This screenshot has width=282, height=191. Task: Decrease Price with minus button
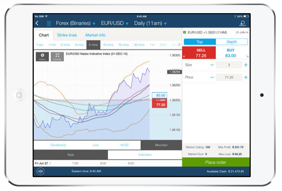pos(212,77)
